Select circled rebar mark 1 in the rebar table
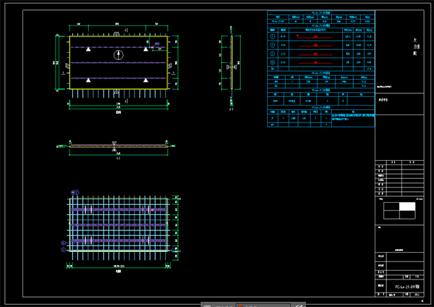This screenshot has height=307, width=434. point(273,36)
